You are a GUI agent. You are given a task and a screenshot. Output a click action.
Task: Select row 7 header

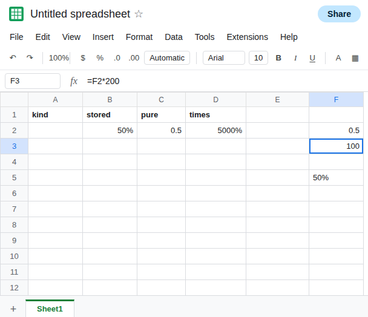coord(15,209)
